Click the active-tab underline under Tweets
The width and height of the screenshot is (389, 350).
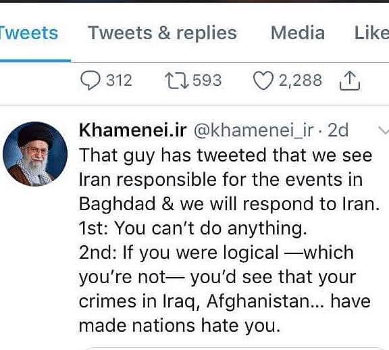35,60
